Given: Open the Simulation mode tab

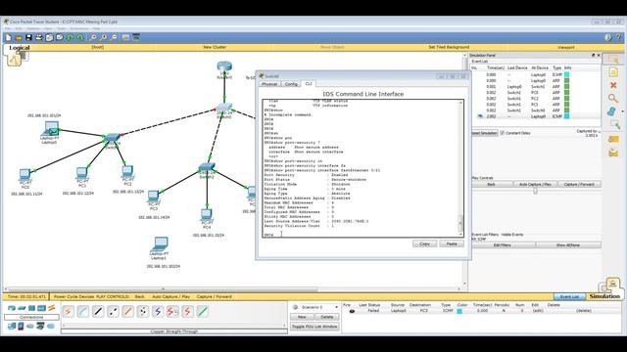Looking at the screenshot, I should (x=604, y=296).
